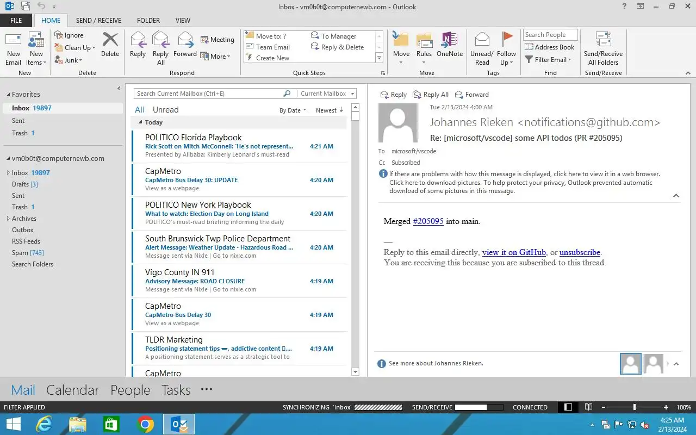Image resolution: width=696 pixels, height=435 pixels.
Task: Open the Clean Up dropdown
Action: 75,48
